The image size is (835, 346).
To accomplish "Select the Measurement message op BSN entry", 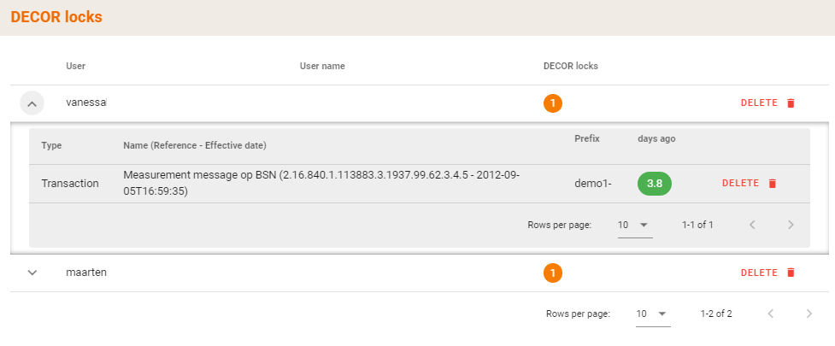I will (x=321, y=183).
